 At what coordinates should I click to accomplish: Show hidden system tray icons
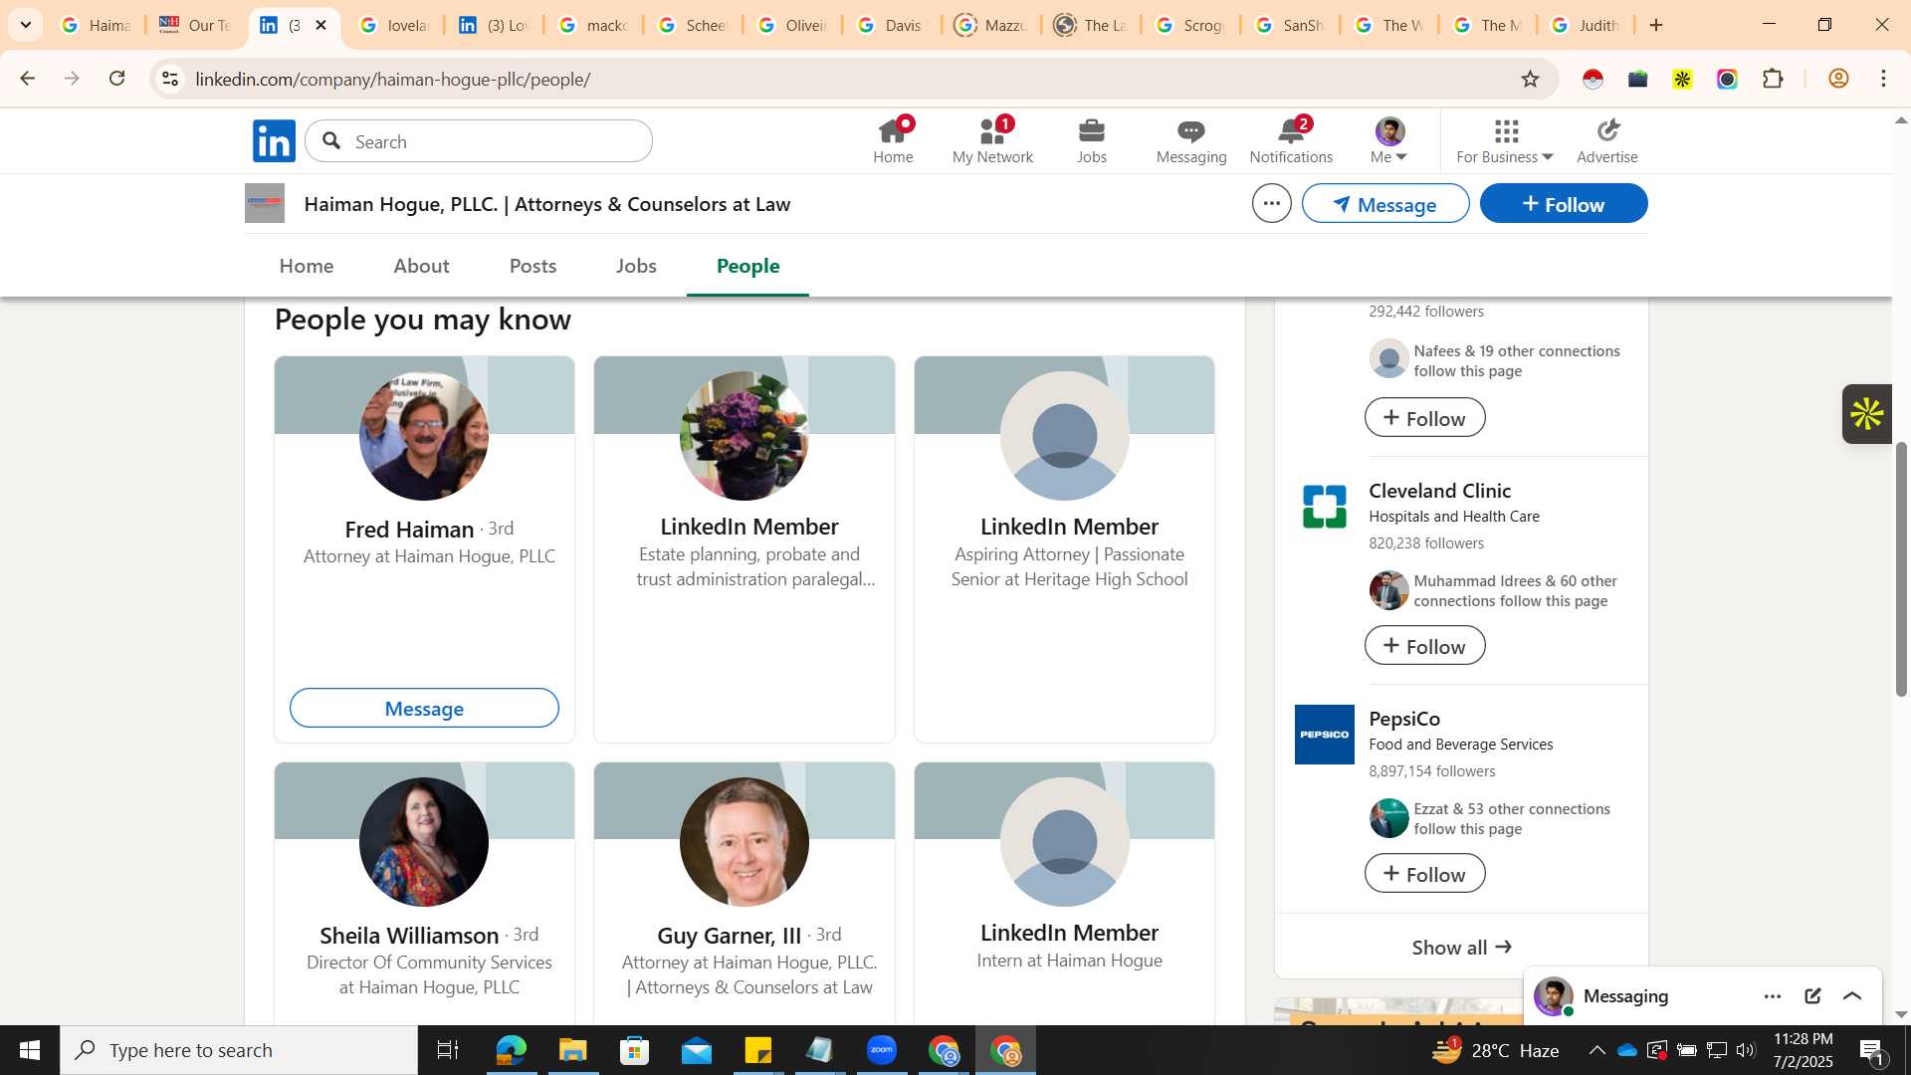[1596, 1050]
